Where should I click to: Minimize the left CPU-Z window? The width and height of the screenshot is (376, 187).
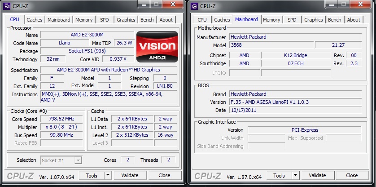[x=144, y=4]
